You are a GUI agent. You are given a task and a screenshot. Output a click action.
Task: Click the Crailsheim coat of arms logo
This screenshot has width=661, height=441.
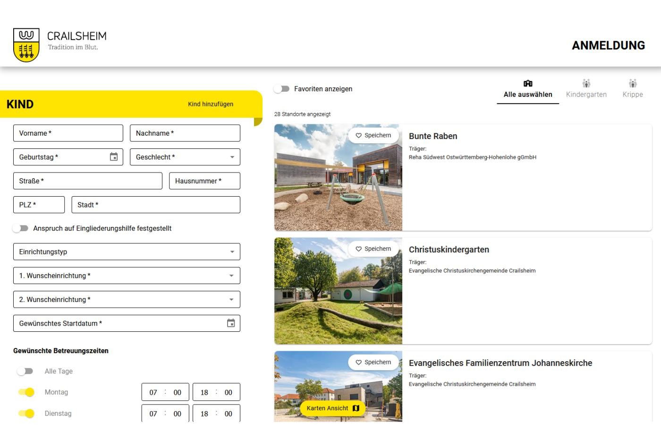pos(26,45)
